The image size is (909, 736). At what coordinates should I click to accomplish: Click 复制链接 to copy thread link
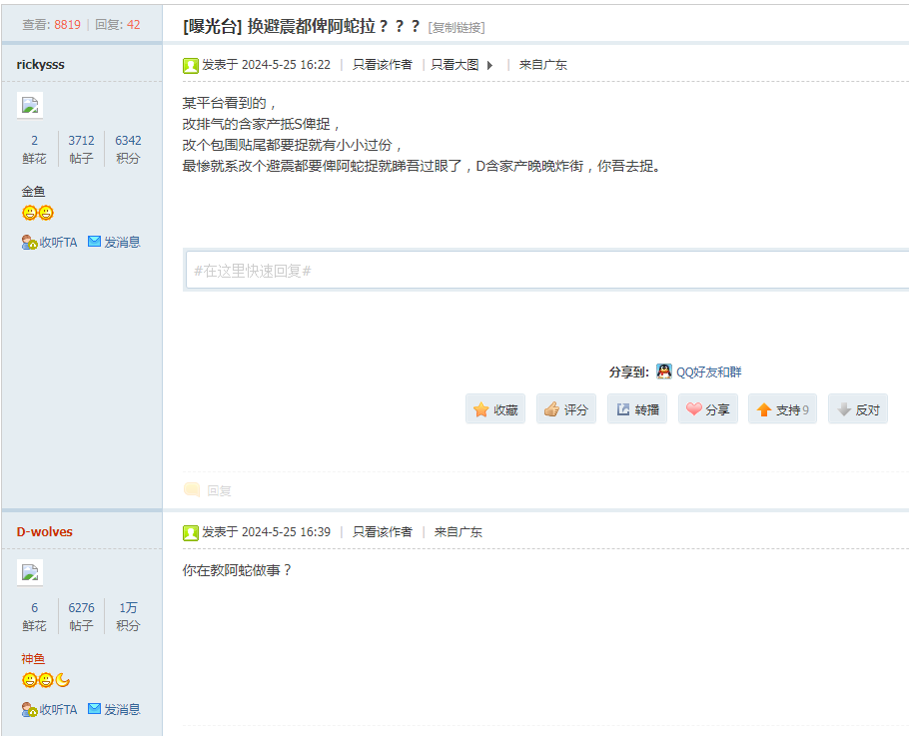point(456,28)
